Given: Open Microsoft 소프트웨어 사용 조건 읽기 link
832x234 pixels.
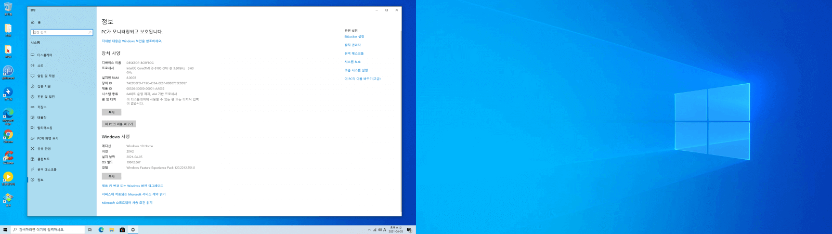Looking at the screenshot, I should 127,203.
